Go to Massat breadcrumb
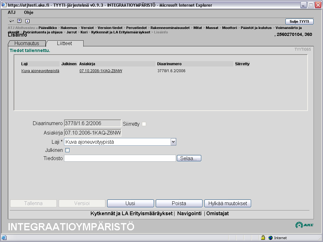 pos(212,28)
